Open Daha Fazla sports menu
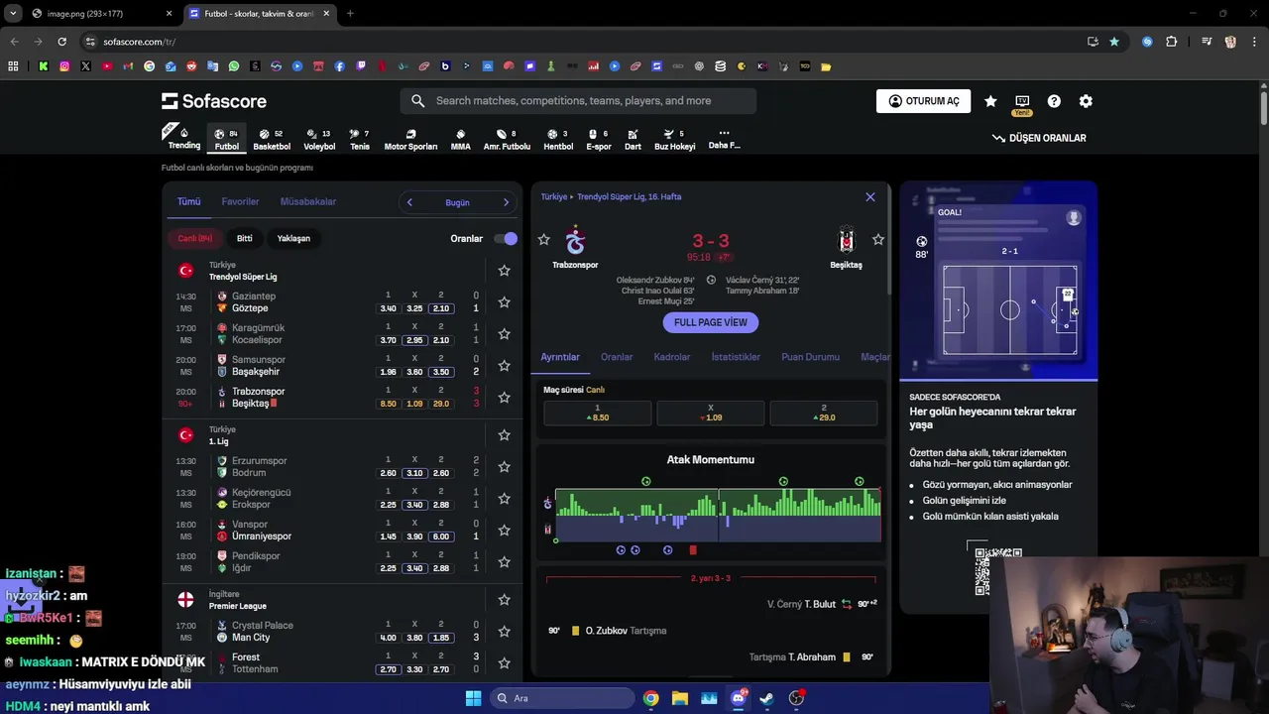The image size is (1269, 714). (x=724, y=139)
